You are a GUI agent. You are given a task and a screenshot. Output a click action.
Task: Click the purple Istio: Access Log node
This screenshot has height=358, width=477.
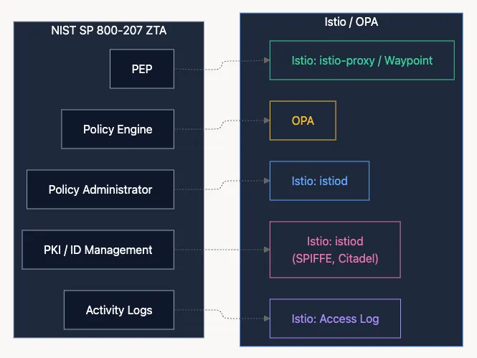tap(334, 319)
